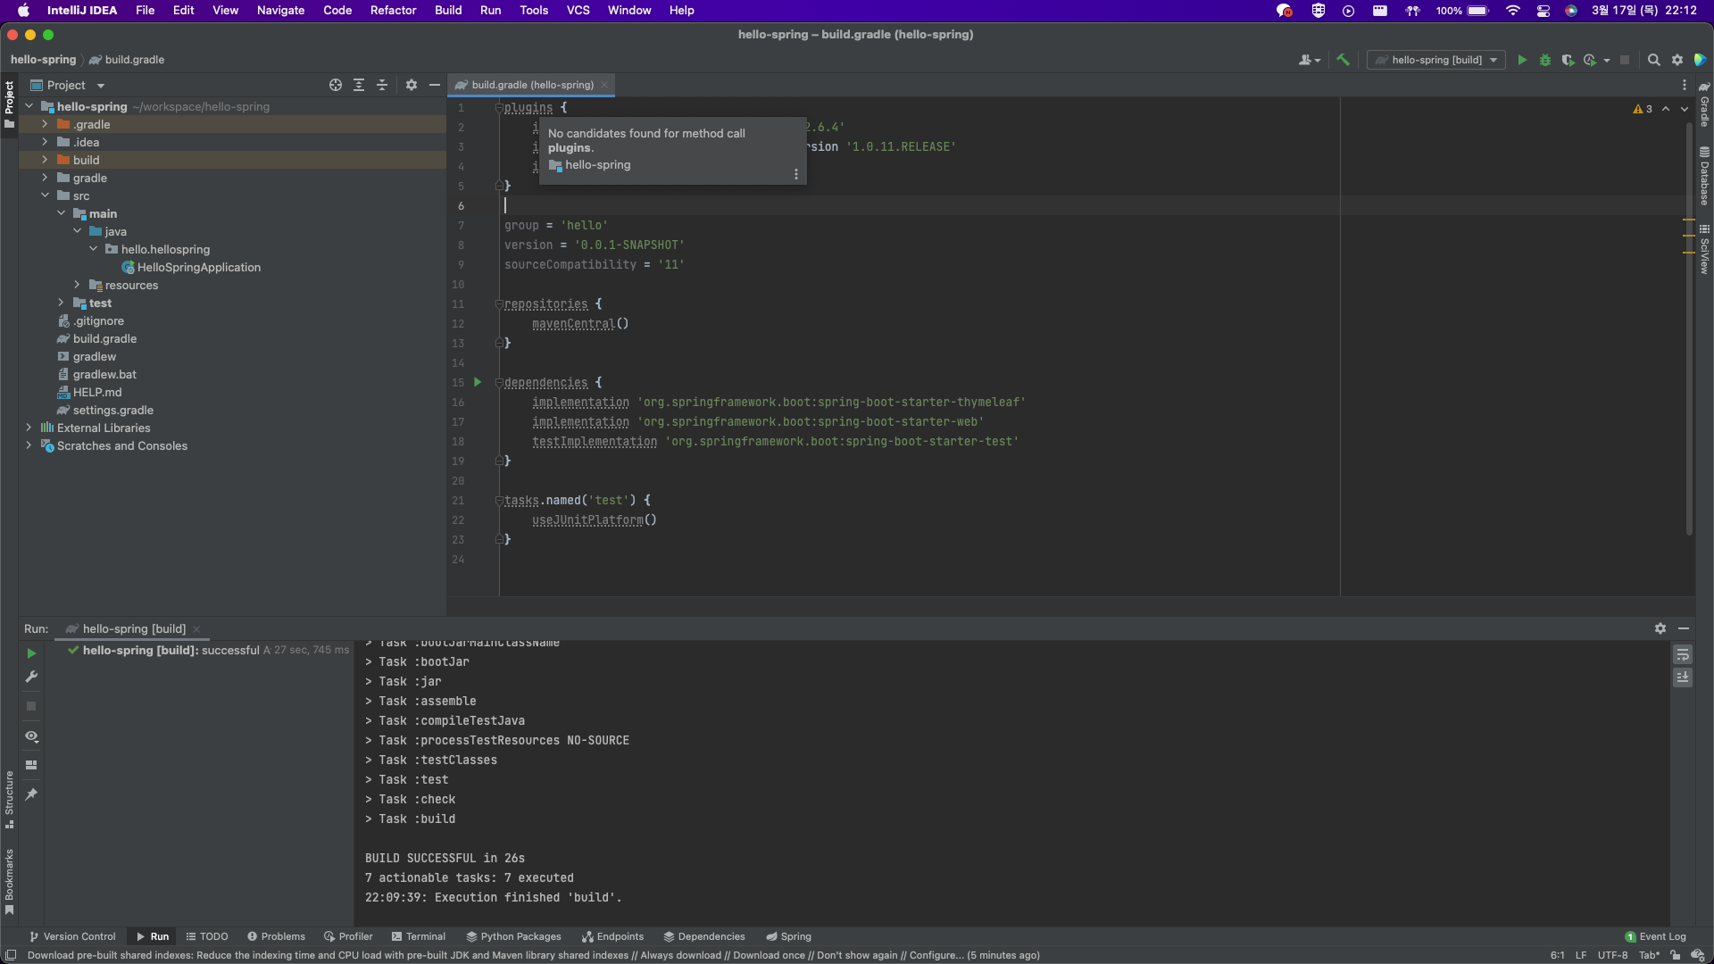Expand the External Libraries tree node

click(29, 428)
